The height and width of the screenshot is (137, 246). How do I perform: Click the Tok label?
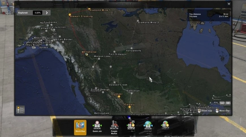[55, 34]
